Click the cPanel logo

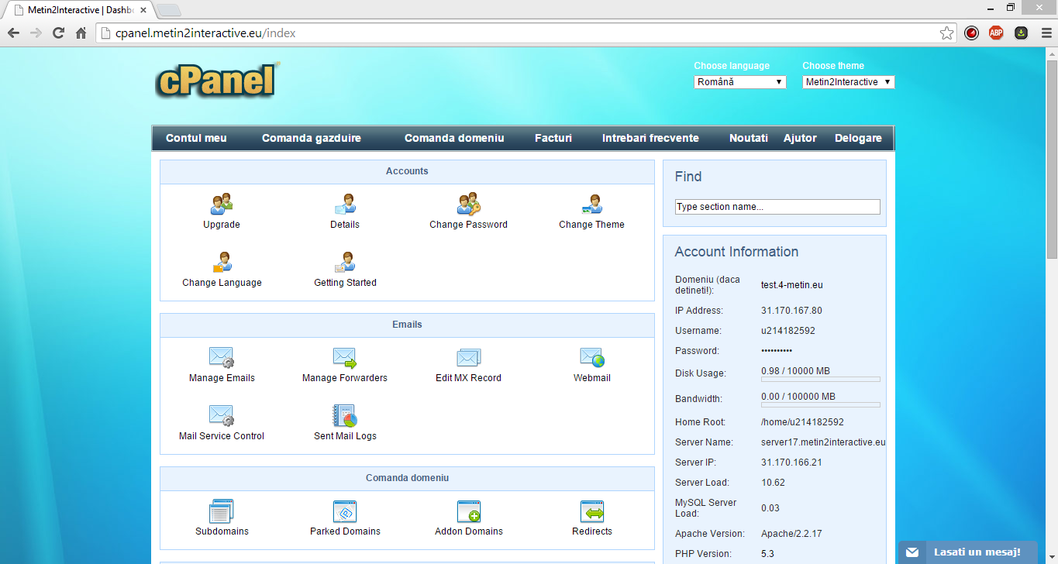coord(217,81)
